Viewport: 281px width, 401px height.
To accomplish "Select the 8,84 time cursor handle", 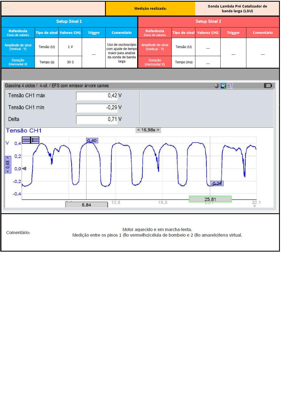I will pos(86,205).
